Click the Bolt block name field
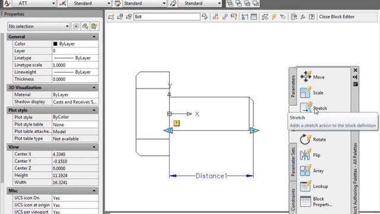Screen dimensions: 380x214 [167, 17]
